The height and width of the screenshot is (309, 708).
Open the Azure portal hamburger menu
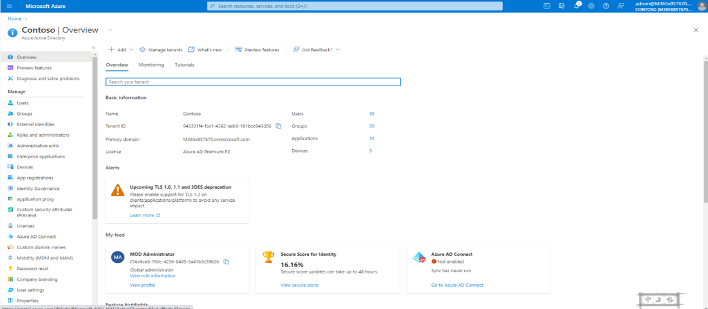point(9,6)
